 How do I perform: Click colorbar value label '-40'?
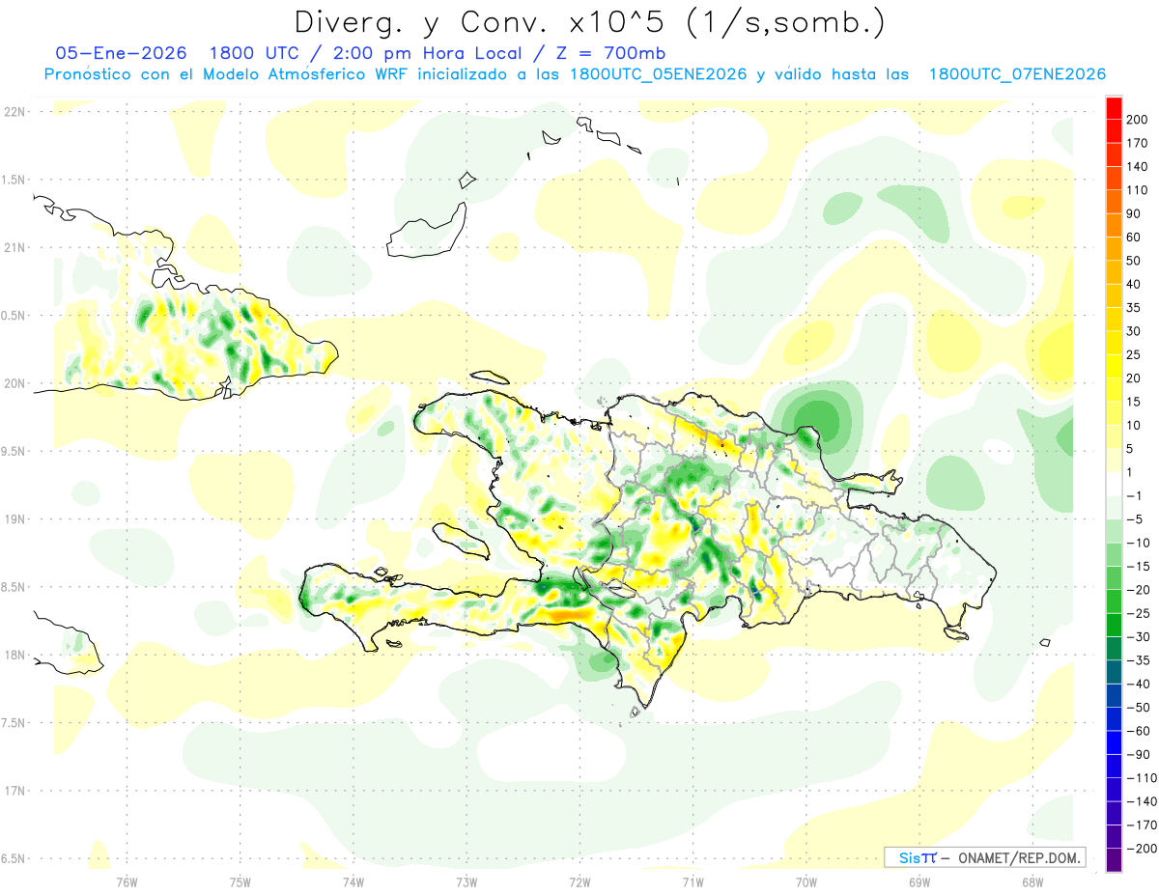click(1138, 684)
